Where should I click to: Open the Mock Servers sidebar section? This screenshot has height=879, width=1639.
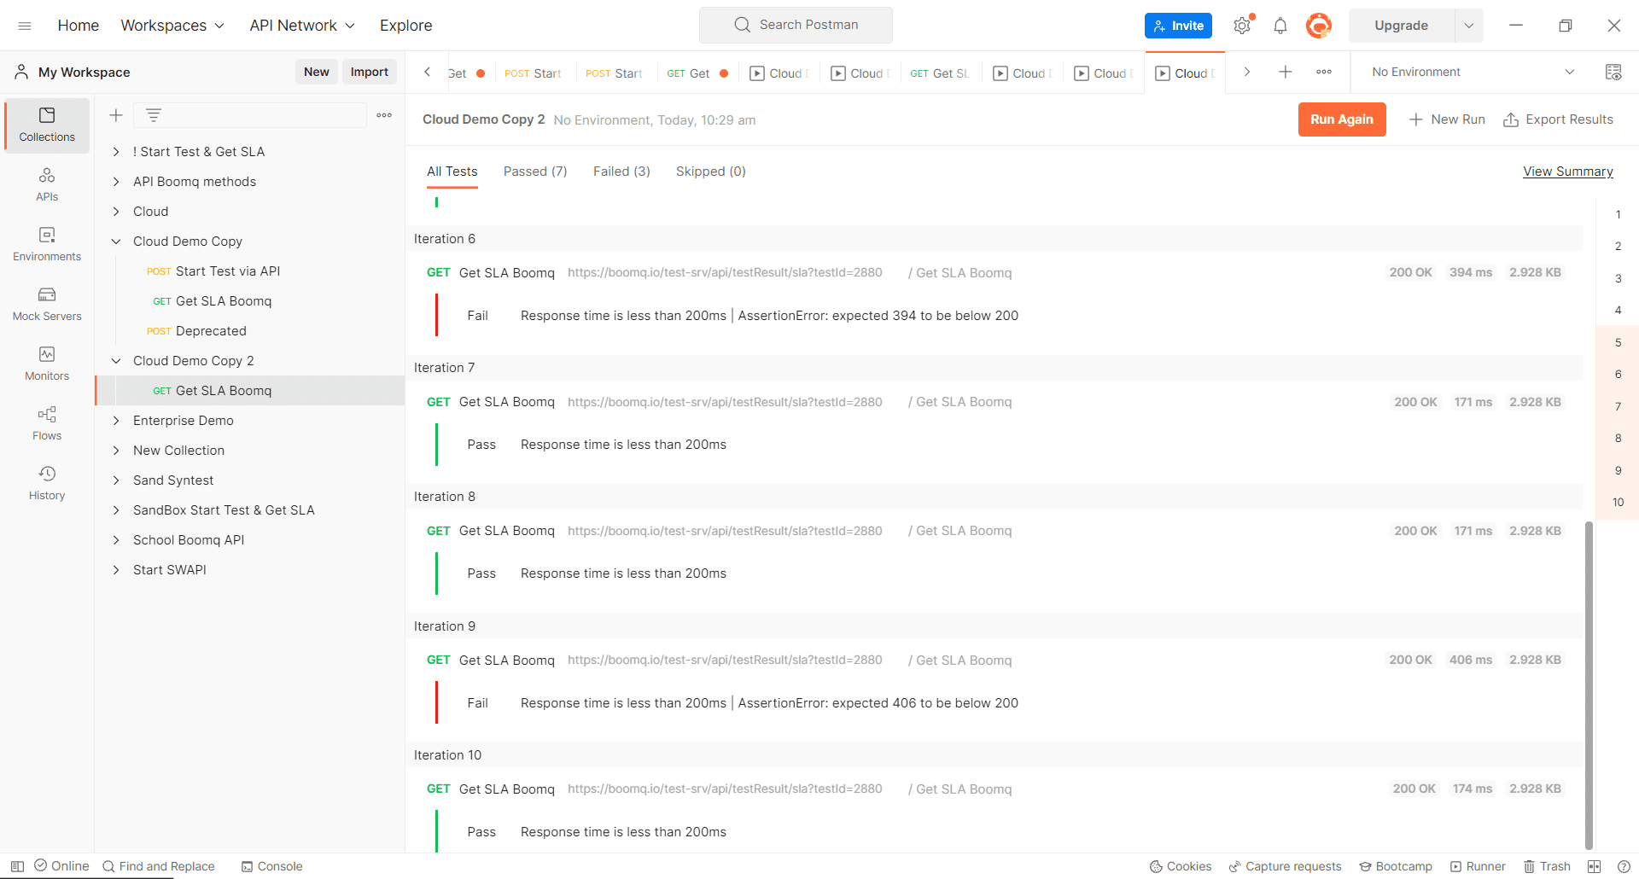(47, 304)
